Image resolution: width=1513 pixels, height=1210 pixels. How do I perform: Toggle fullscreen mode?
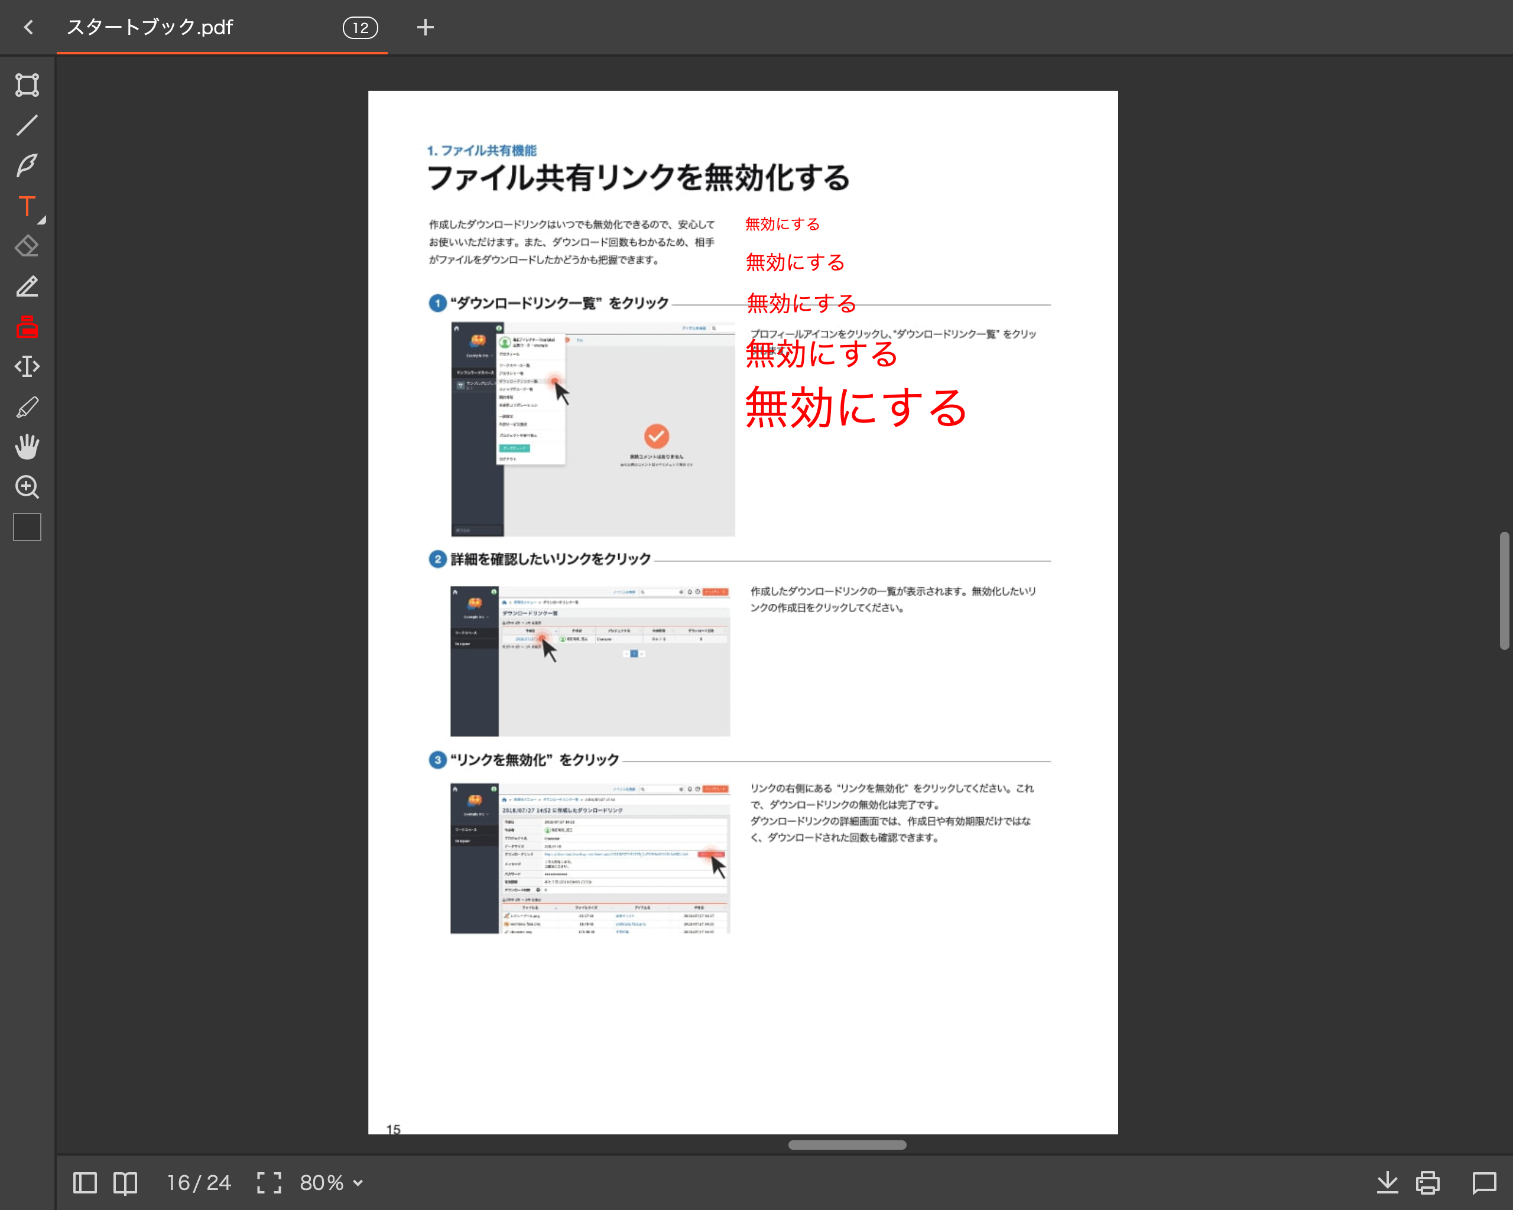[x=269, y=1183]
